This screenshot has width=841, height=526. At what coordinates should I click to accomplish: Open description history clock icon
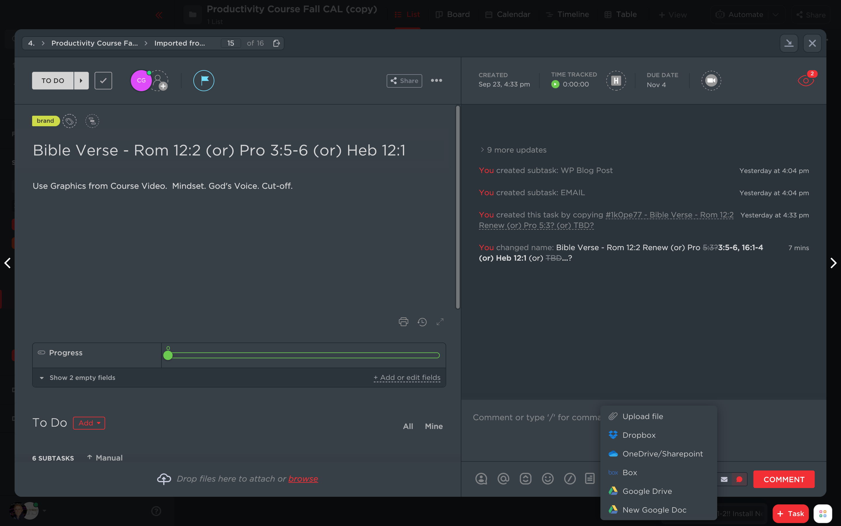[x=422, y=322]
